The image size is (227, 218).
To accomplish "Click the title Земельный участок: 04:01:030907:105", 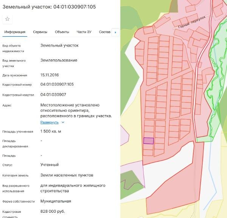I will 49,7.
